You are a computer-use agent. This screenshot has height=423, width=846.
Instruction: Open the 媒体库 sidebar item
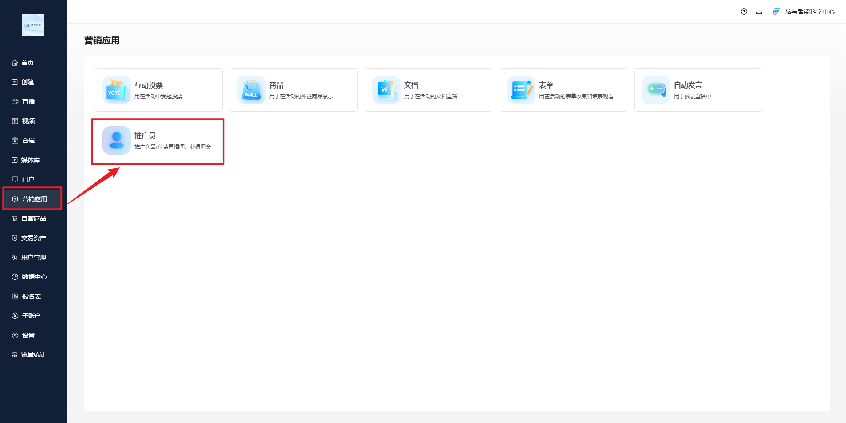(30, 160)
